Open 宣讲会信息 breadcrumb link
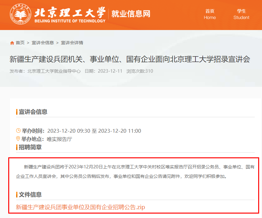This screenshot has height=218, width=262. tap(43, 43)
